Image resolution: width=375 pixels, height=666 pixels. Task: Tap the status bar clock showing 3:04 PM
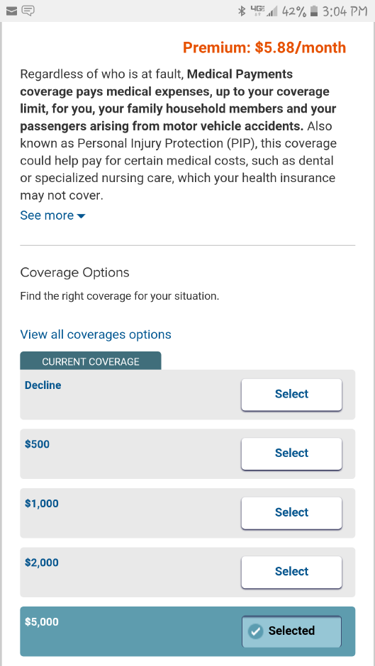click(x=345, y=11)
